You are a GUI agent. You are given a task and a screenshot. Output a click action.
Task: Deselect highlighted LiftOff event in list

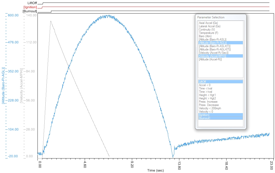pyautogui.click(x=221, y=82)
